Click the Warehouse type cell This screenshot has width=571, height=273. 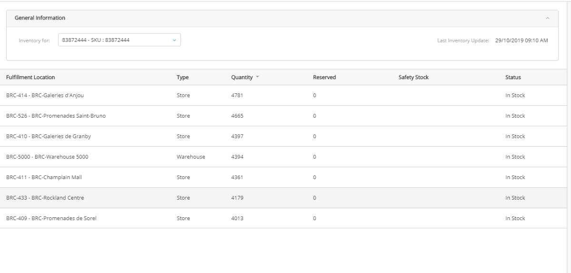click(x=190, y=157)
